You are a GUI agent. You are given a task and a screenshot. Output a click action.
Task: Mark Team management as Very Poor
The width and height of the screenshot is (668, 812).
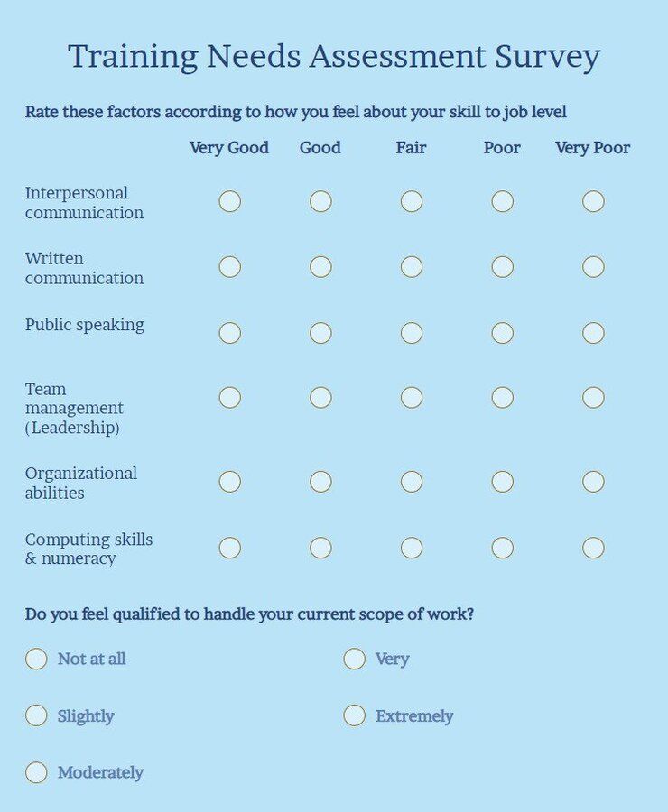[593, 397]
